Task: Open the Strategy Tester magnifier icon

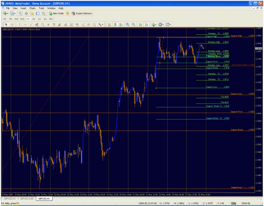Action: (x=44, y=13)
